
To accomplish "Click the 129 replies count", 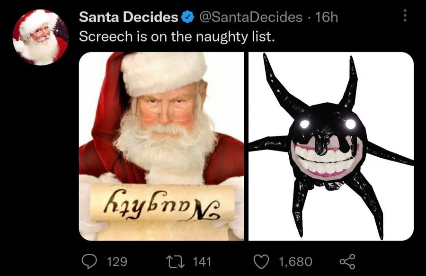I will click(x=117, y=261).
